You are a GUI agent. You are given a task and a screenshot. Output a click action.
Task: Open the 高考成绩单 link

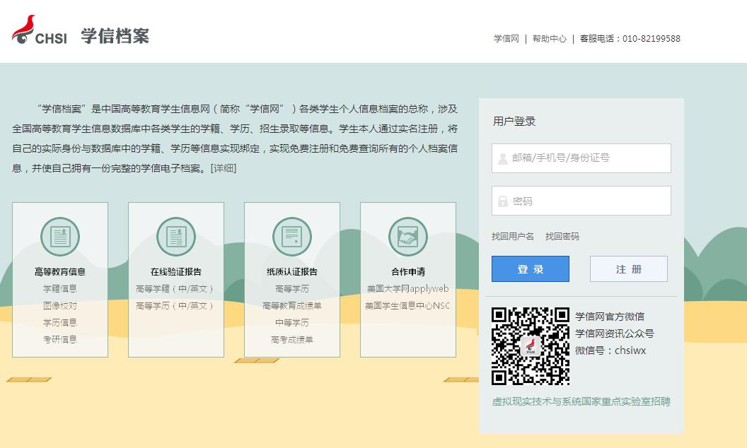(292, 339)
